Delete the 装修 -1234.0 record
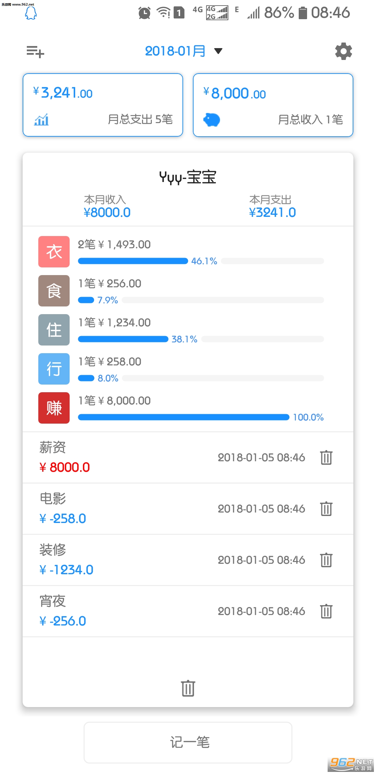This screenshot has width=376, height=774. tap(326, 560)
